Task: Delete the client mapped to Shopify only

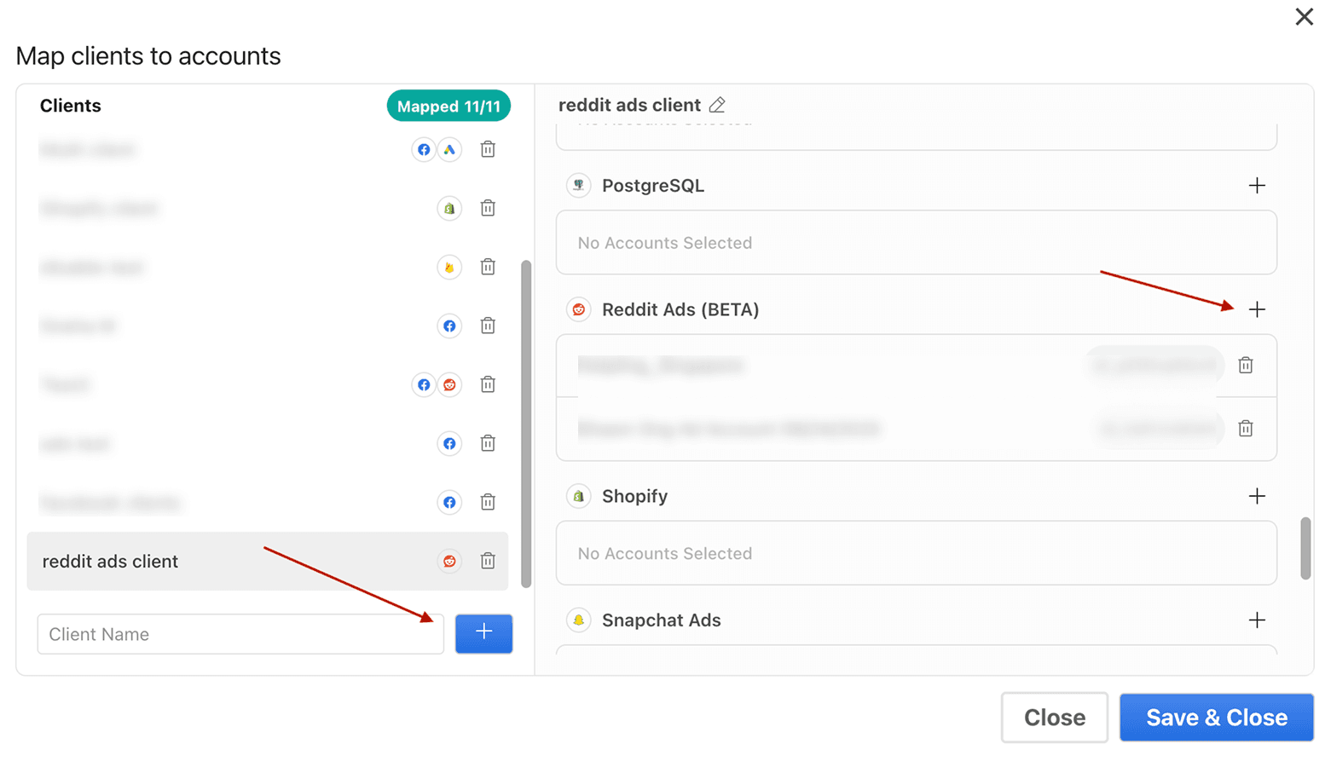Action: [x=488, y=208]
